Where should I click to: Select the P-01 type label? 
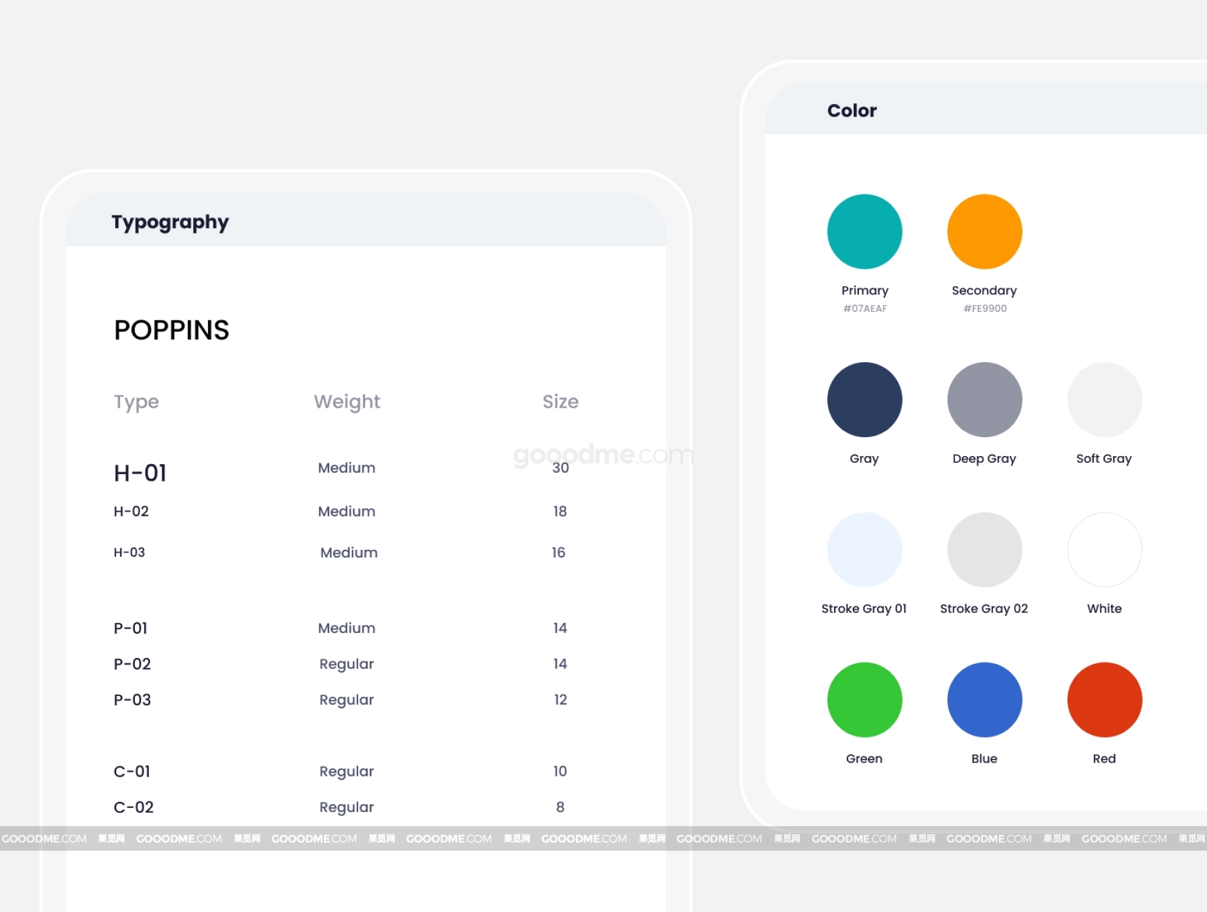click(131, 628)
